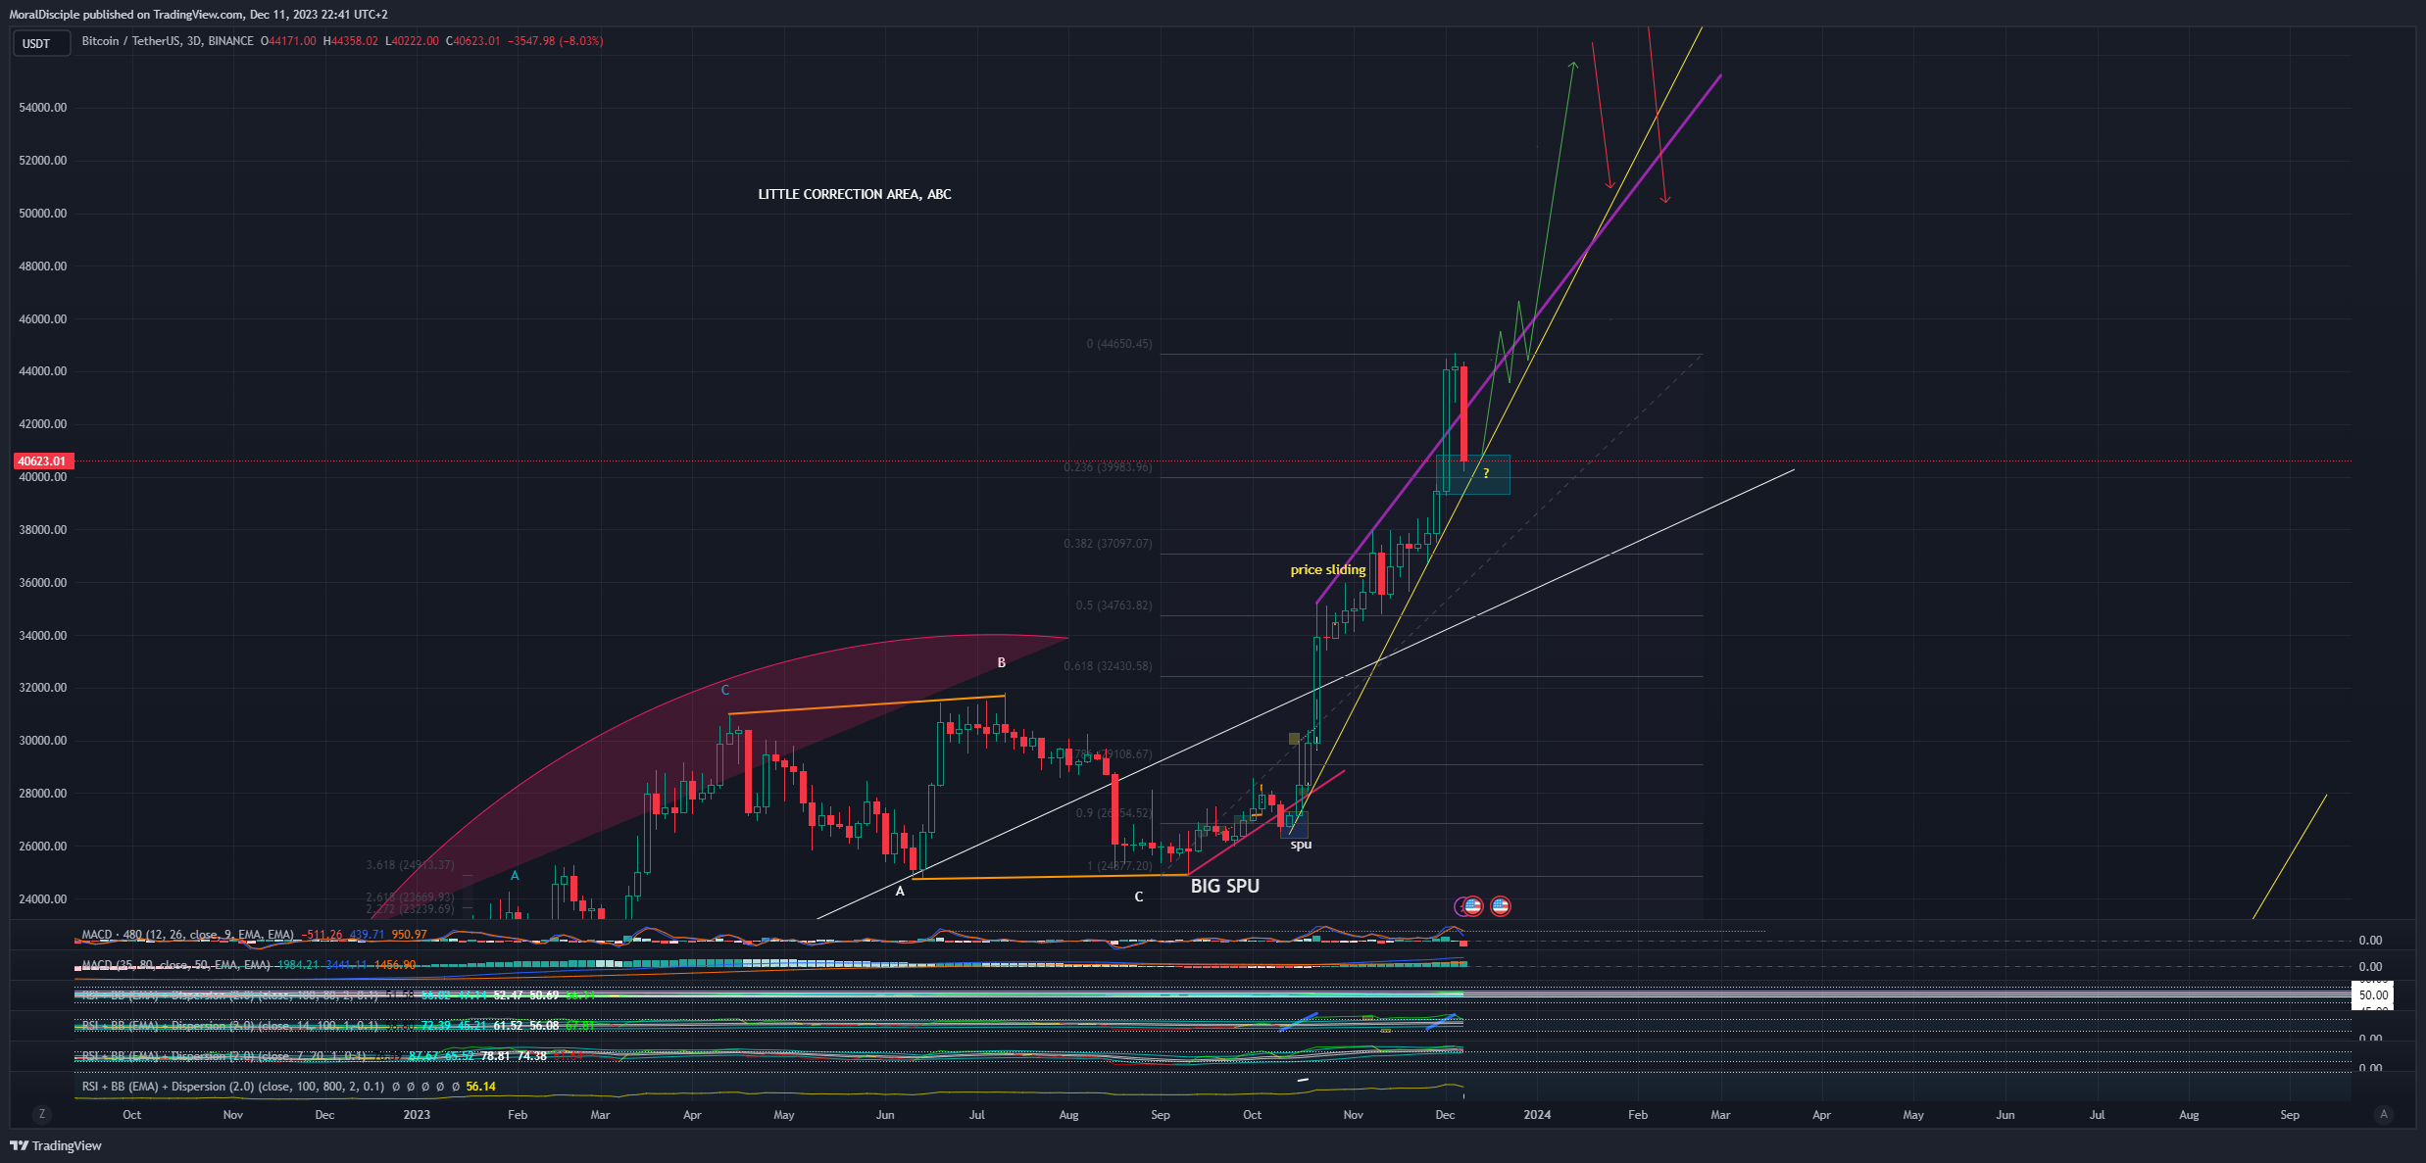Click the 50000.00 price axis label
Viewport: 2426px width, 1163px height.
(43, 214)
